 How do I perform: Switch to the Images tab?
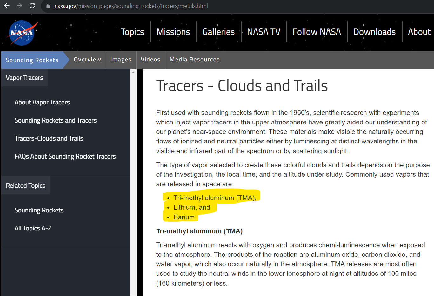(121, 60)
